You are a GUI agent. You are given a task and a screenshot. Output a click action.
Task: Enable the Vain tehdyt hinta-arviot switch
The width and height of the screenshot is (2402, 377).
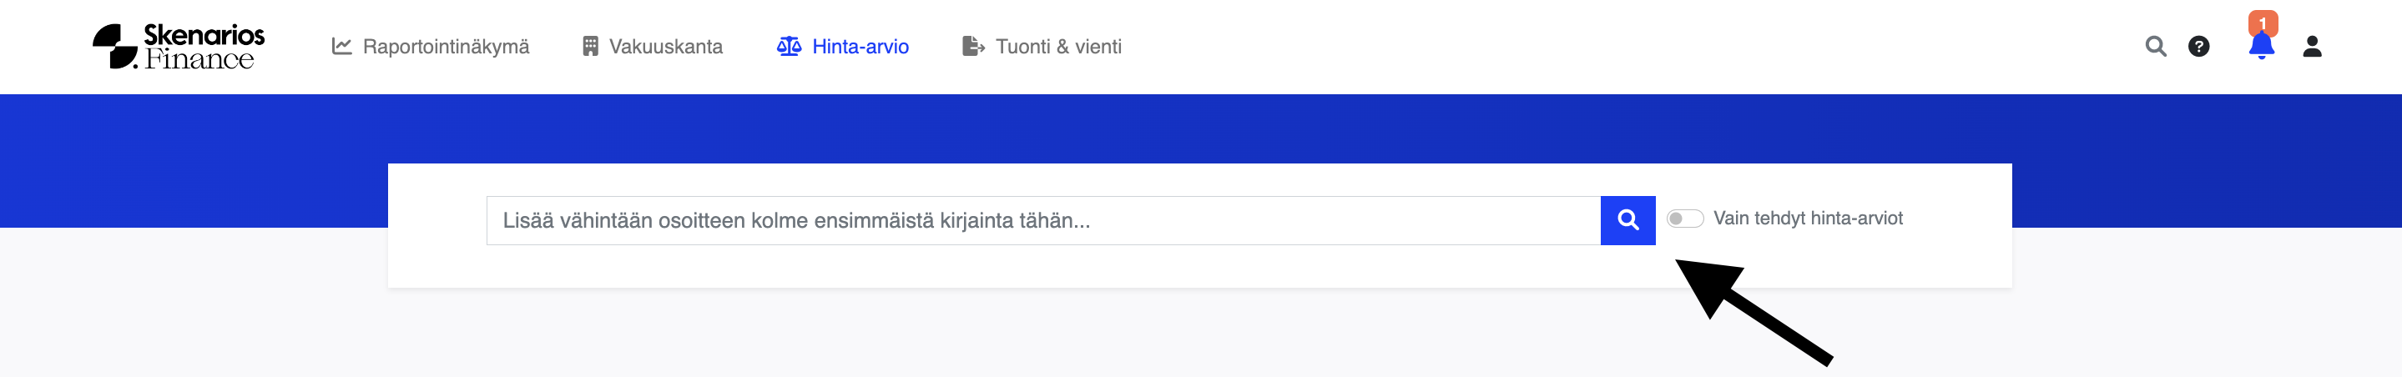tap(1684, 219)
